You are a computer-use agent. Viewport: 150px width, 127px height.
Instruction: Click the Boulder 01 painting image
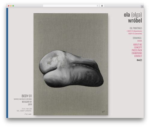pyautogui.click(x=71, y=64)
